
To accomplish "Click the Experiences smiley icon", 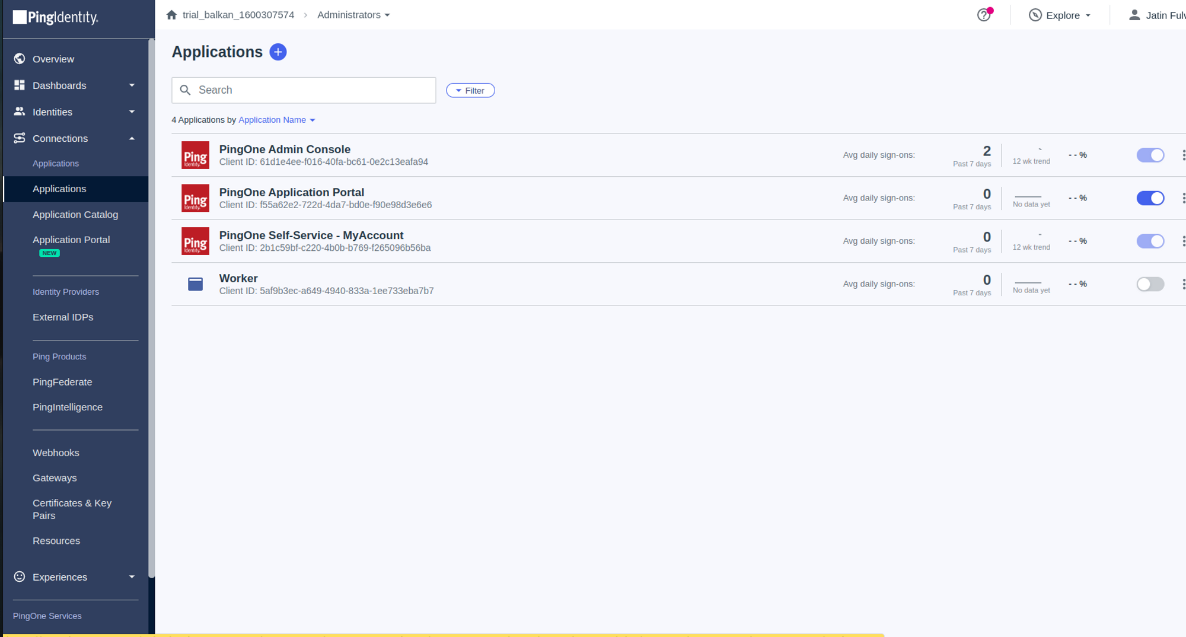I will point(20,577).
